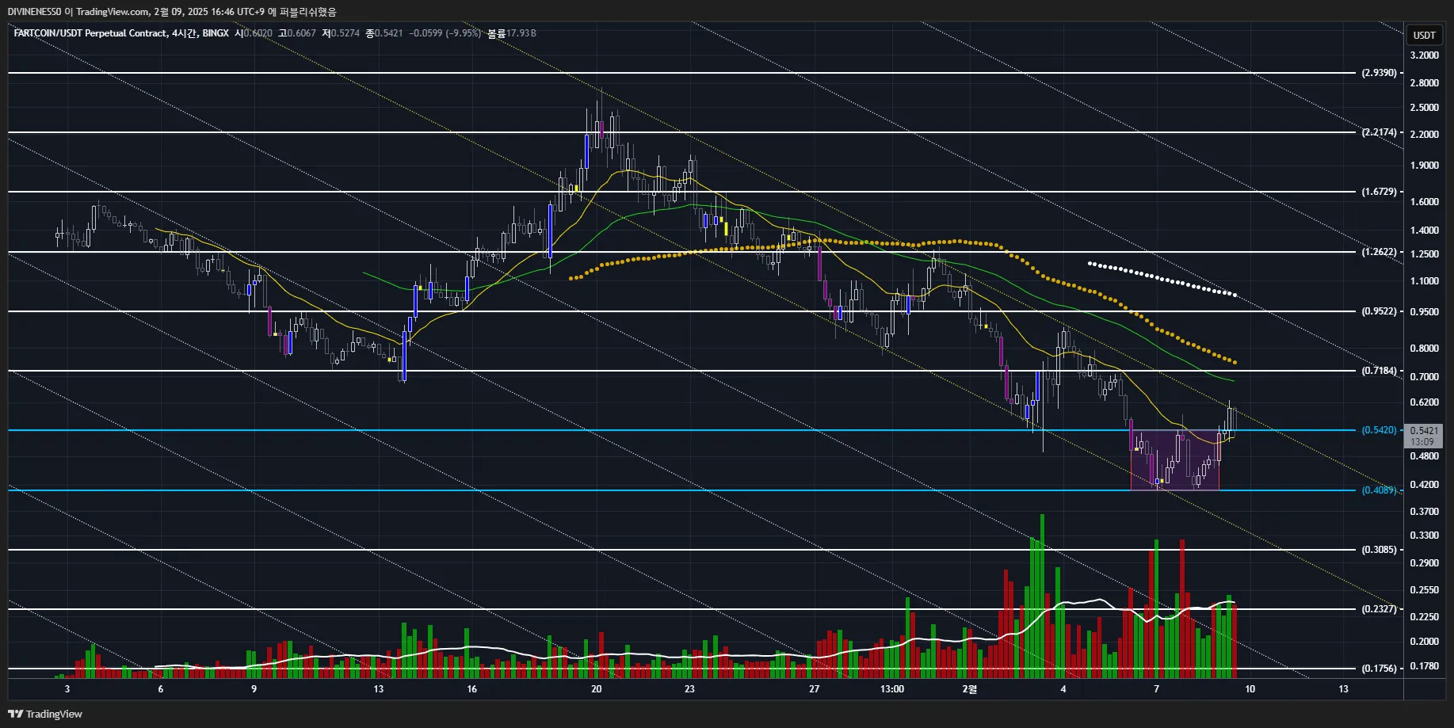
Task: Click the 13:00 time axis label
Action: click(892, 689)
